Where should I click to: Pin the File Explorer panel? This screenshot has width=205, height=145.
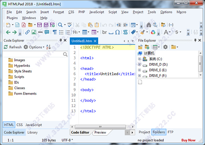point(195,40)
